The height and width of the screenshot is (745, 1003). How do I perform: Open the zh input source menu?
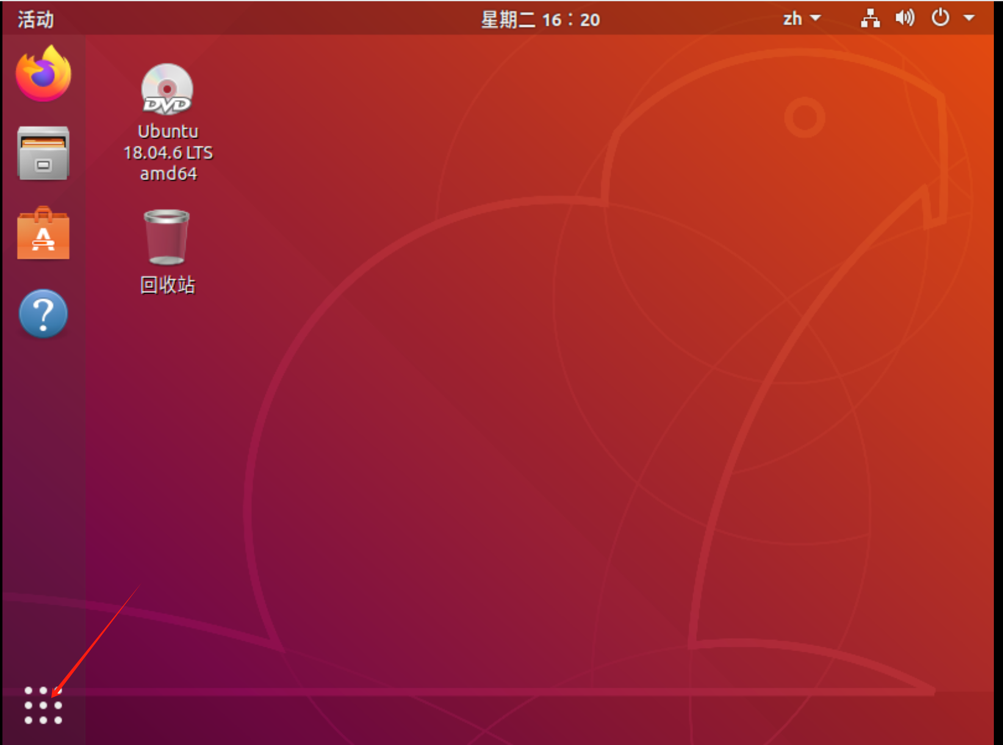coord(801,19)
